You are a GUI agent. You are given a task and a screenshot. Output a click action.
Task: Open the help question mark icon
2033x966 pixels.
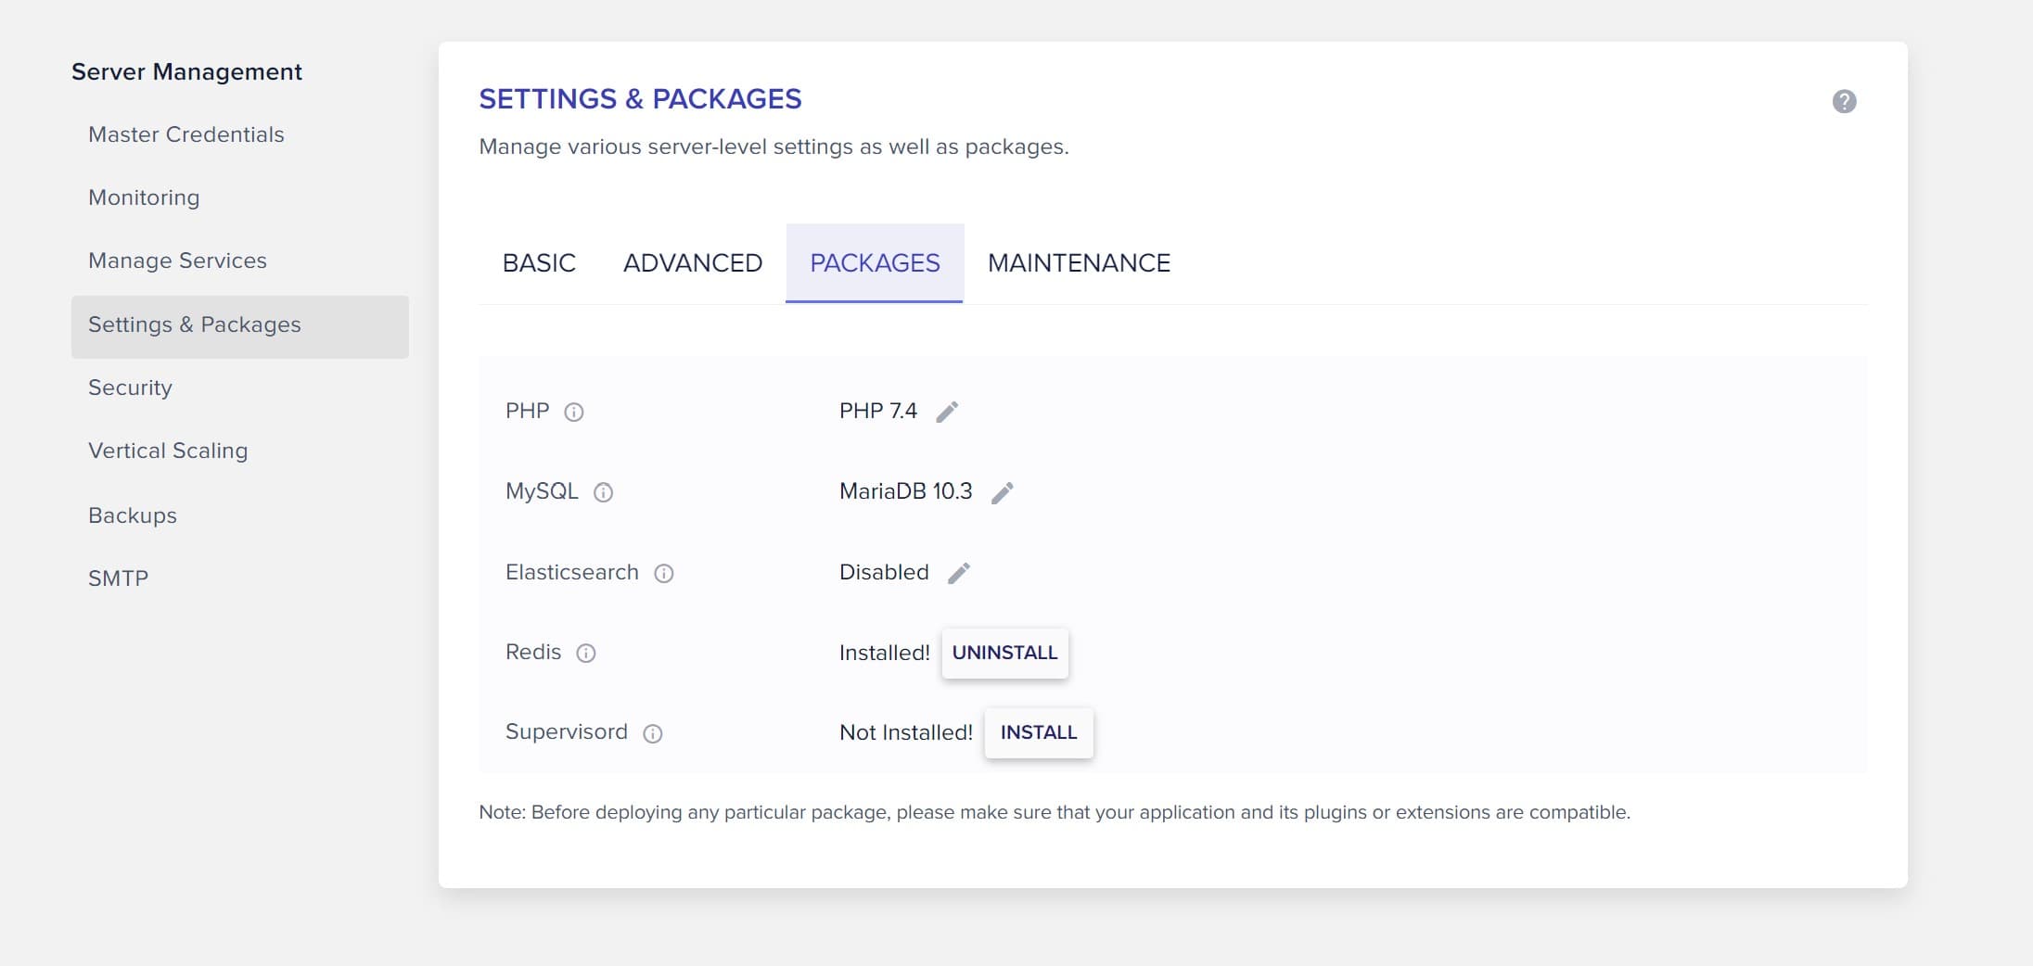click(1845, 101)
